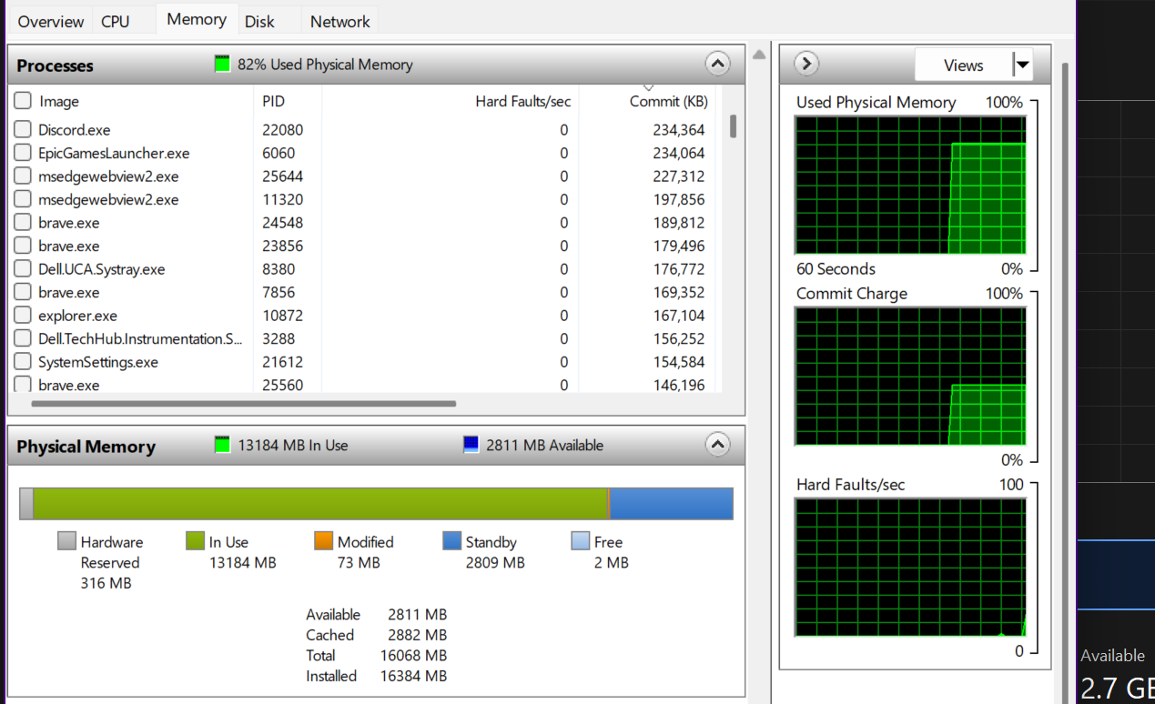The width and height of the screenshot is (1155, 704).
Task: Click the blue Available memory icon
Action: click(471, 446)
